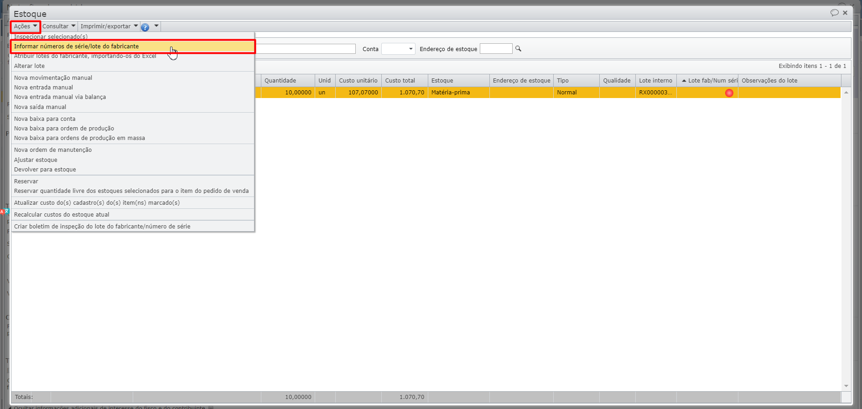Open the Conta combo box
This screenshot has width=862, height=409.
point(398,49)
